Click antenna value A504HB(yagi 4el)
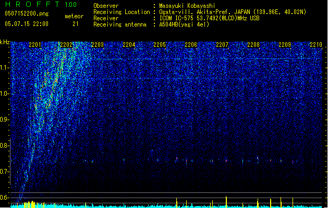Screen dimensions: 328x208 [184, 24]
